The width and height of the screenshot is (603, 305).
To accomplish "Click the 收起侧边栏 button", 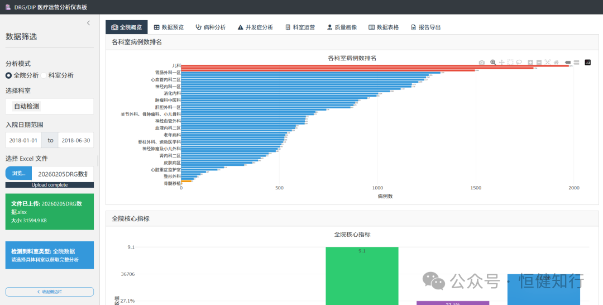I will (50, 292).
